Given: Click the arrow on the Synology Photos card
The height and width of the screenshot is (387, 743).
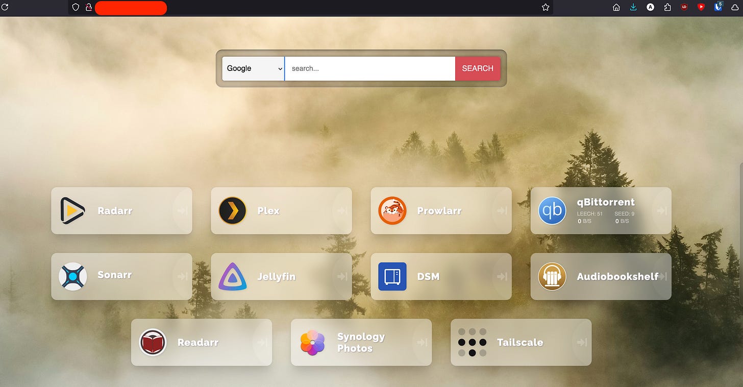Looking at the screenshot, I should 422,343.
